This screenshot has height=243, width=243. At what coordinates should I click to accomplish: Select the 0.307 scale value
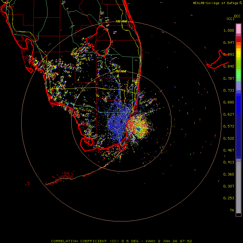point(229,186)
